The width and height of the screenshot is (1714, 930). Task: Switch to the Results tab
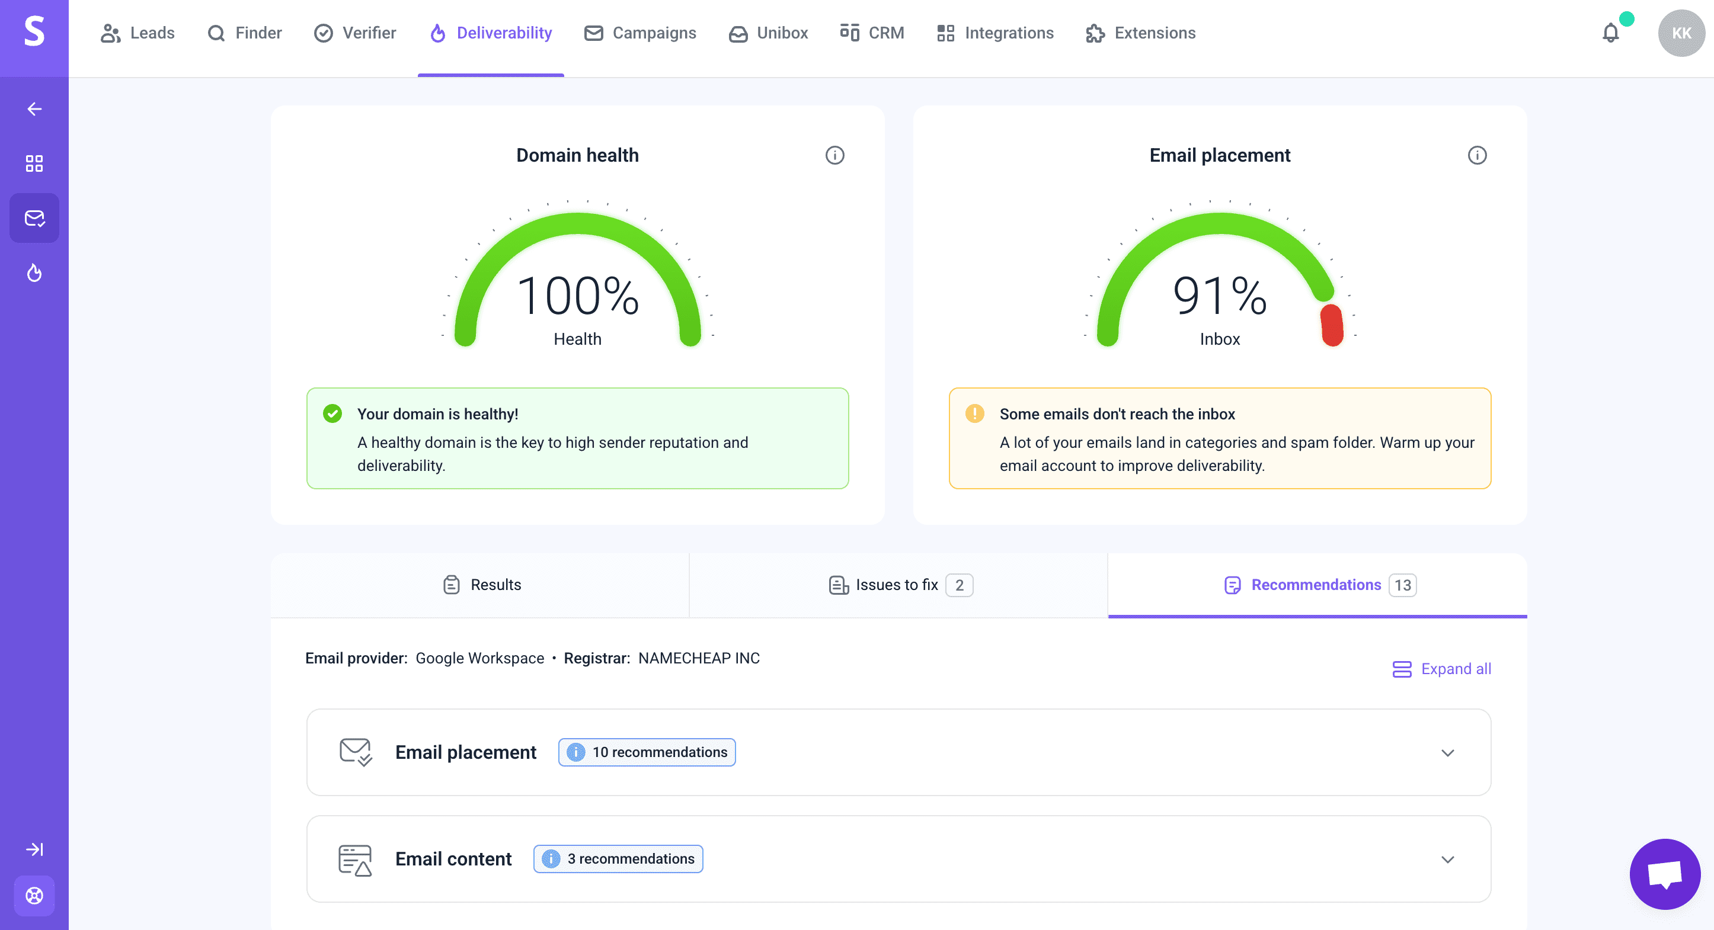(482, 585)
